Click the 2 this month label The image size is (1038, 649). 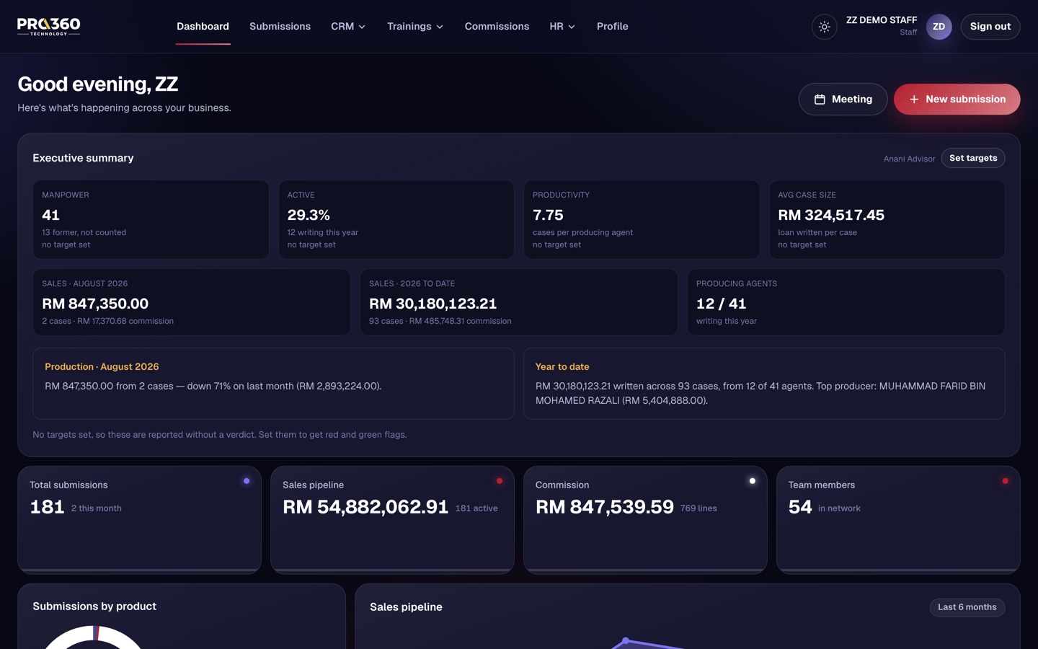point(97,508)
